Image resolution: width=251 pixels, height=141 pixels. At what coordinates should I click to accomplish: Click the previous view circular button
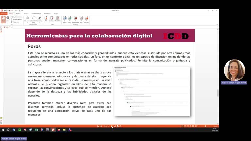pyautogui.click(x=118, y=126)
